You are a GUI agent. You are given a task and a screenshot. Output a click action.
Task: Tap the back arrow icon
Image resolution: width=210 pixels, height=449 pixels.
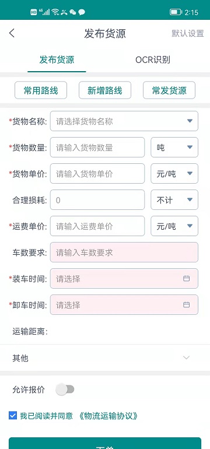tap(12, 33)
